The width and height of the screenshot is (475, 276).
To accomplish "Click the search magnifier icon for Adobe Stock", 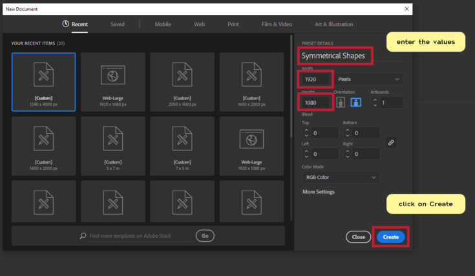I will (83, 236).
